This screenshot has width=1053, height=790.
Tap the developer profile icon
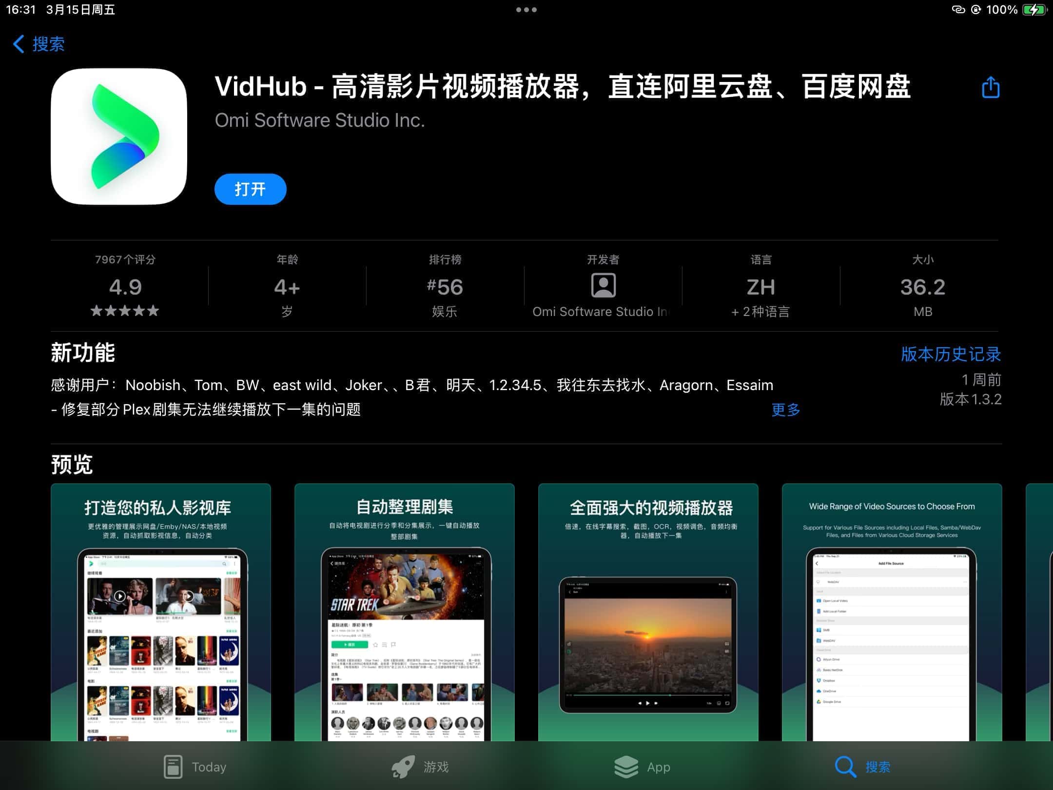(x=603, y=285)
